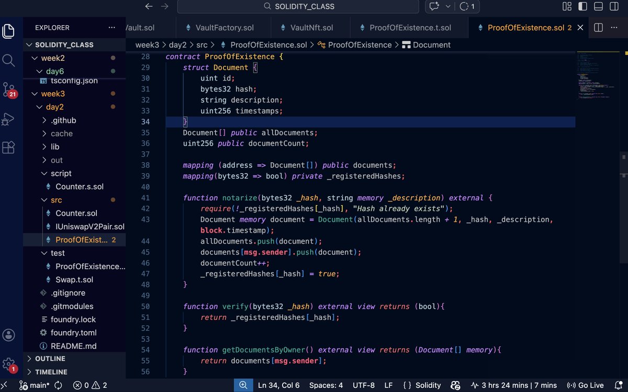This screenshot has width=628, height=392.
Task: Click the SOLIDITY_CLASS command center search box
Action: [x=298, y=6]
